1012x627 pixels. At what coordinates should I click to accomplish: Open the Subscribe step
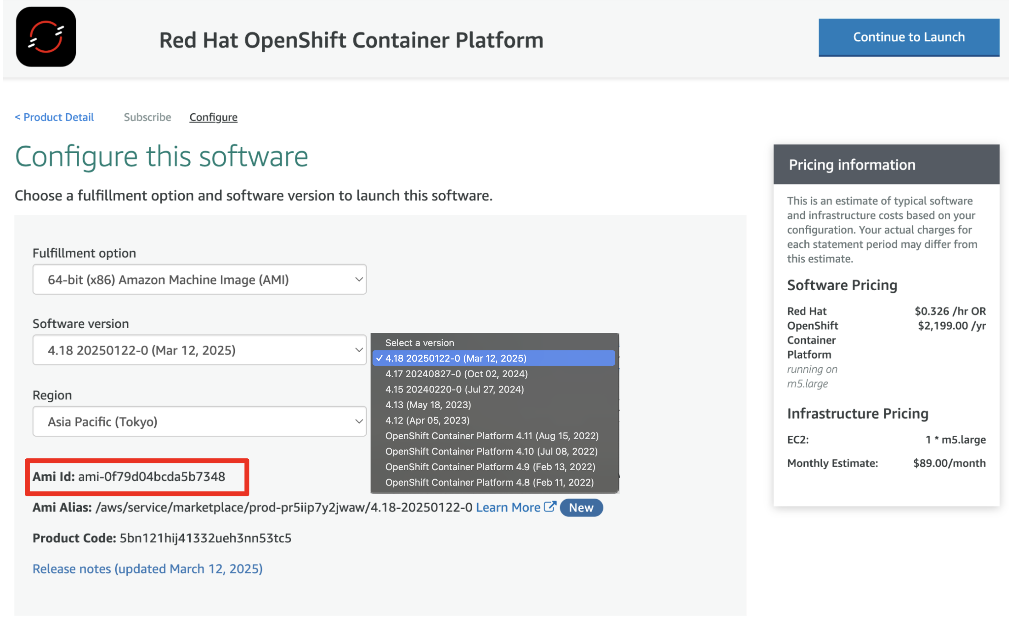click(x=148, y=117)
